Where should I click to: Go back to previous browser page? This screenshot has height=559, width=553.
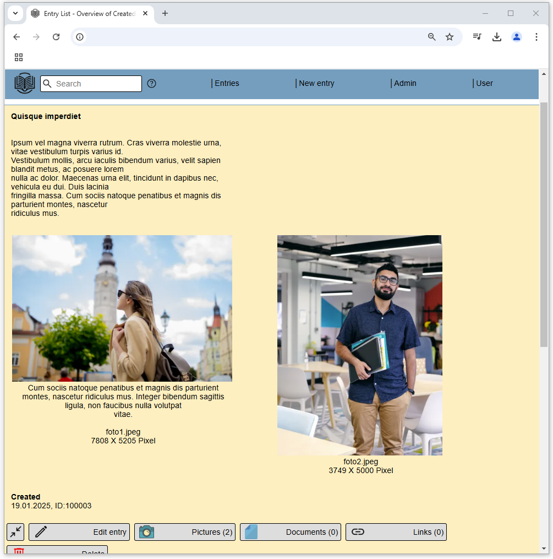pos(17,37)
